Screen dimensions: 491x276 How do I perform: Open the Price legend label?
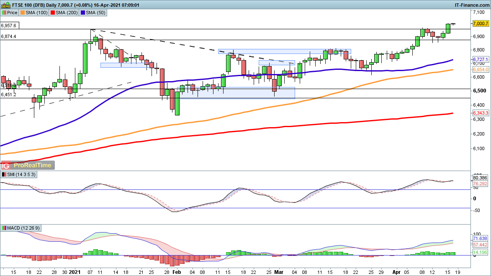coord(13,13)
